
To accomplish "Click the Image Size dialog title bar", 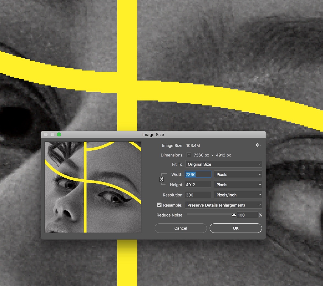I will coord(153,134).
